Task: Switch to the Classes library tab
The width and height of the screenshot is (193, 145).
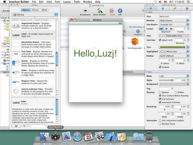Action: (35, 10)
